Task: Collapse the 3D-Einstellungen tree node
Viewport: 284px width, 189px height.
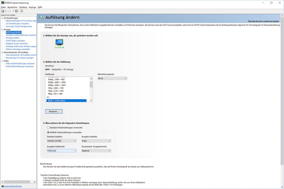Action: click(x=2, y=18)
